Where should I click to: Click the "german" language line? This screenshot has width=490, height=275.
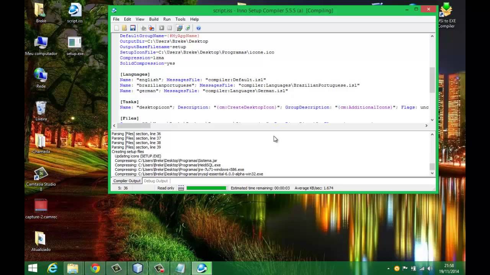[x=204, y=91]
